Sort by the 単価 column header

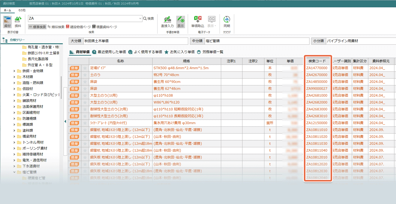(x=290, y=61)
